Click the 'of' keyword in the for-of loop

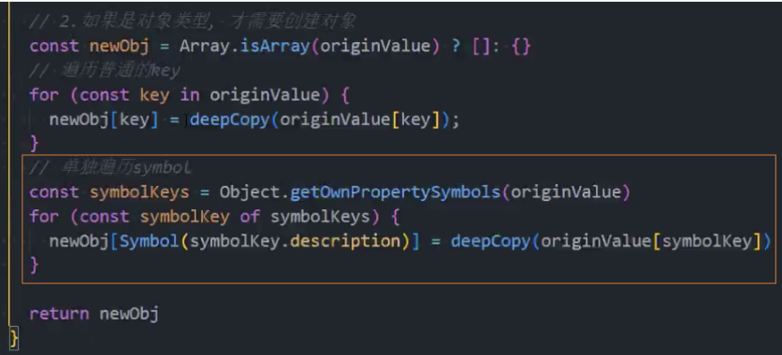(x=250, y=217)
